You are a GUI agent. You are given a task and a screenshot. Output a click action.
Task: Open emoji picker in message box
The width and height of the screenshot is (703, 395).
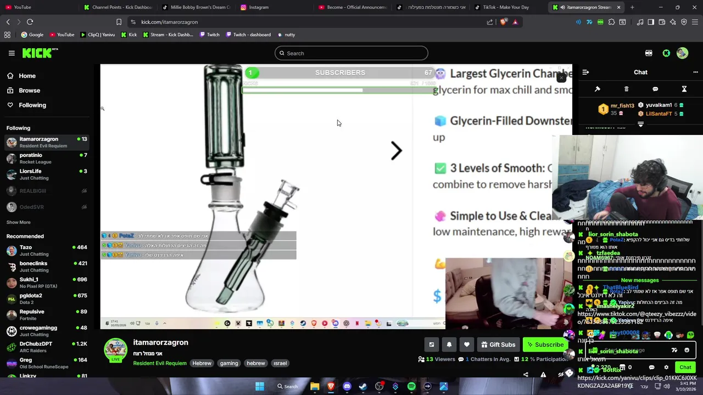point(687,350)
